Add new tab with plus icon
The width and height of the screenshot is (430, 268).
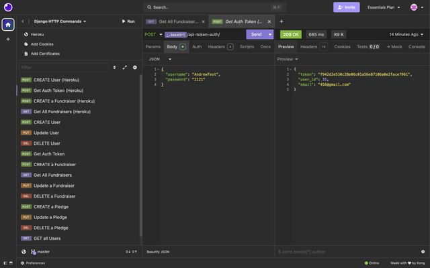282,21
